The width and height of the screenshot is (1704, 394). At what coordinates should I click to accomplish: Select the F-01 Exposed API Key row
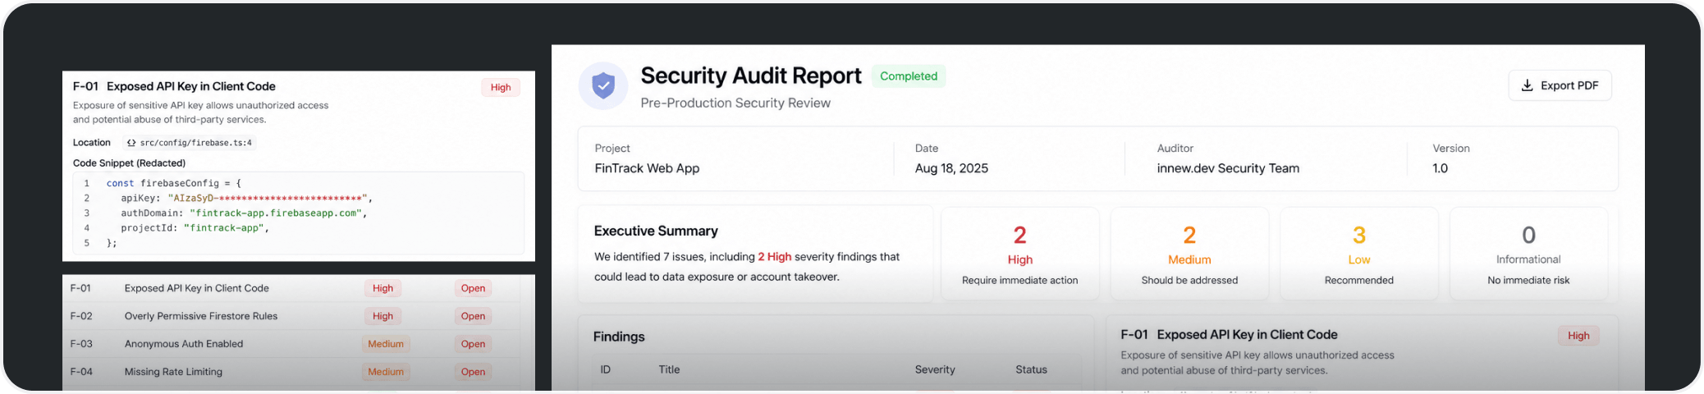click(291, 288)
